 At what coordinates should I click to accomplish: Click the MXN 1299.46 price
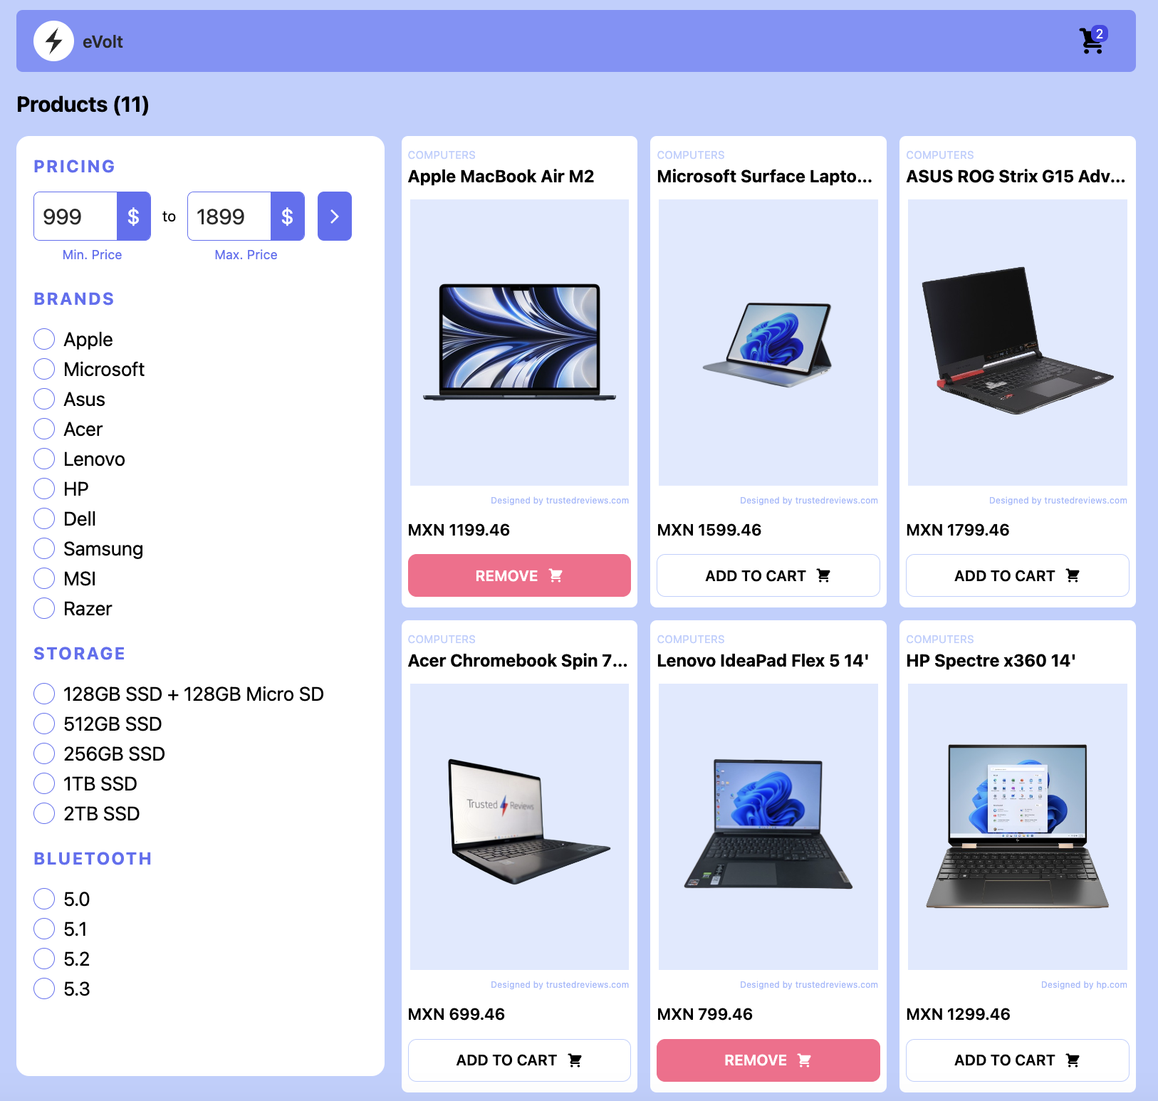coord(958,1014)
